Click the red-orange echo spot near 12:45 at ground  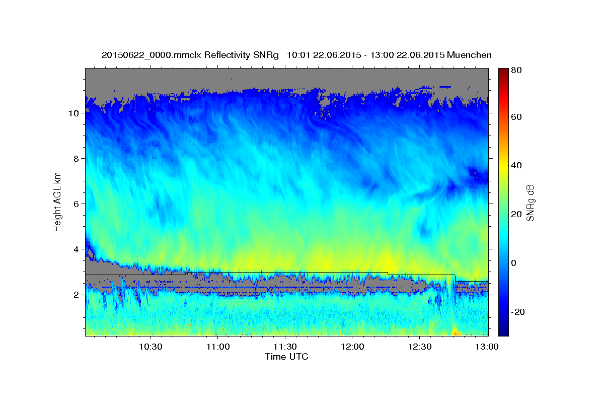coord(454,331)
